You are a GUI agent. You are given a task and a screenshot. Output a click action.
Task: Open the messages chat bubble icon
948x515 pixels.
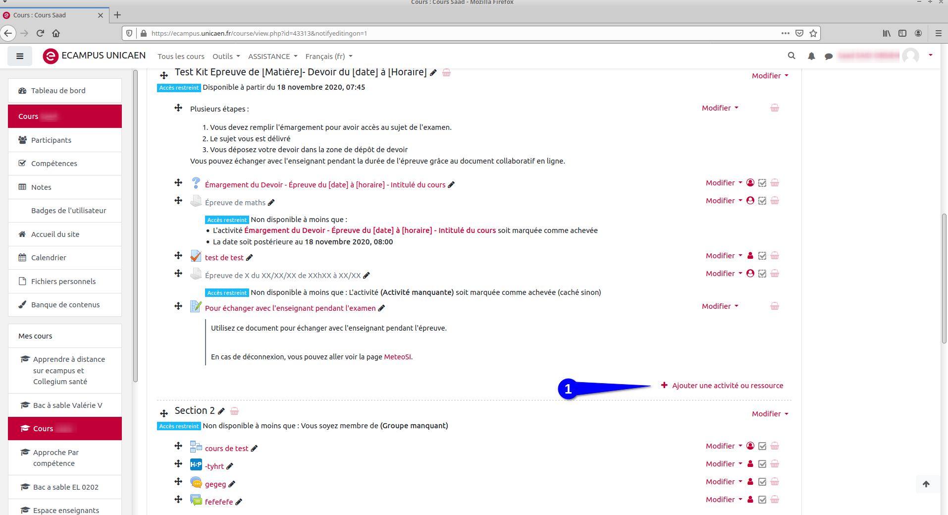point(828,57)
